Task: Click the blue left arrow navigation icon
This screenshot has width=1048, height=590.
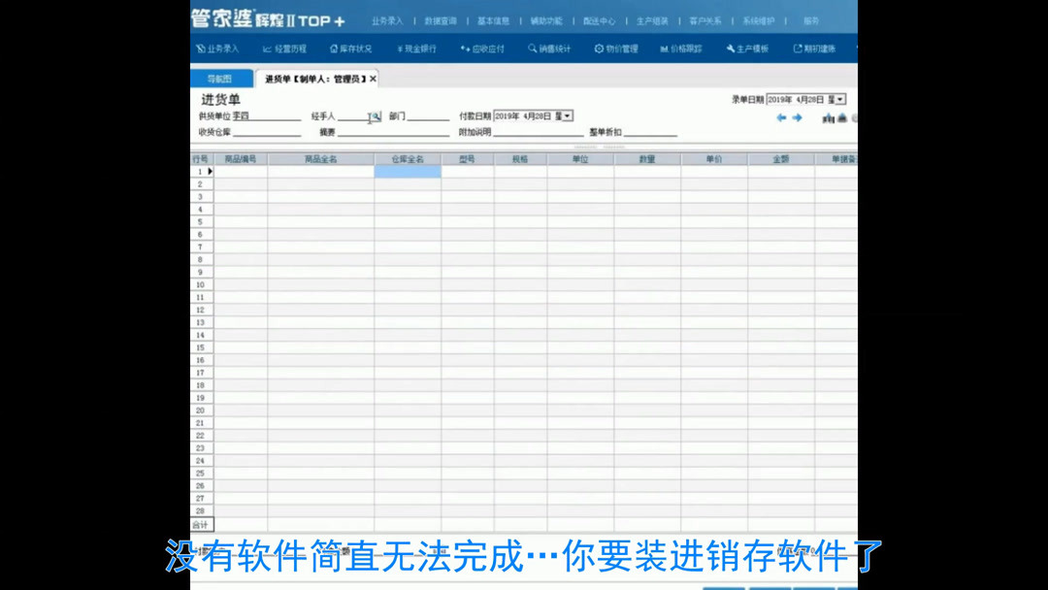Action: [783, 117]
